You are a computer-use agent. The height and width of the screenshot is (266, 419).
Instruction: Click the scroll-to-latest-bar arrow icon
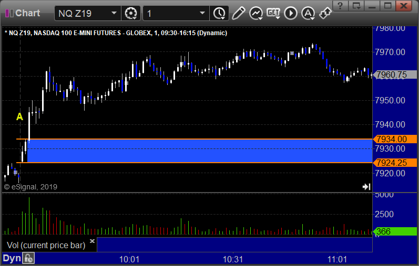366,186
